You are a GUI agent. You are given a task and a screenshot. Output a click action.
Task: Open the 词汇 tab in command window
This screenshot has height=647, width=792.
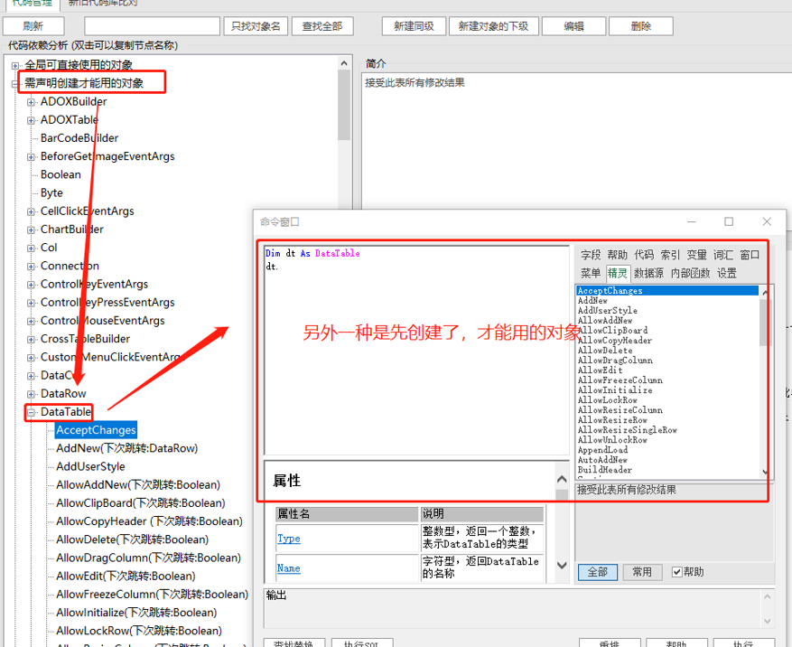(x=723, y=255)
